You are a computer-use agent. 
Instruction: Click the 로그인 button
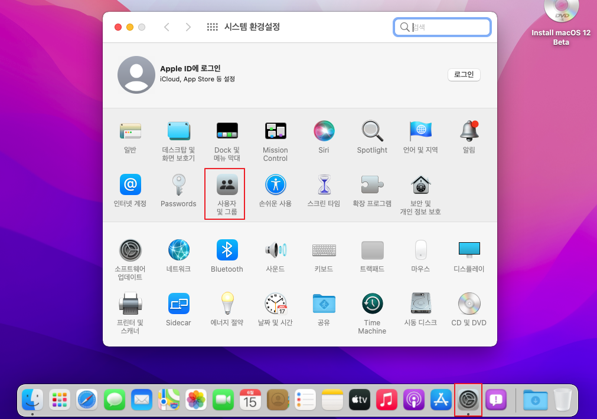point(464,74)
